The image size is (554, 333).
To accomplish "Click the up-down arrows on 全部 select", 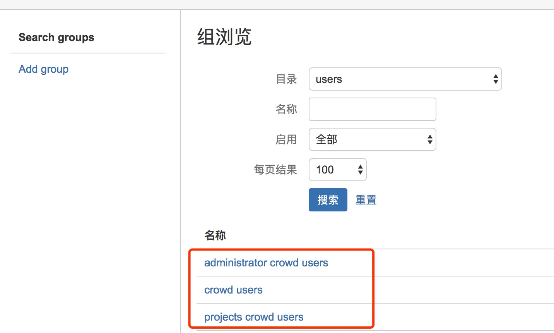I will click(x=429, y=139).
